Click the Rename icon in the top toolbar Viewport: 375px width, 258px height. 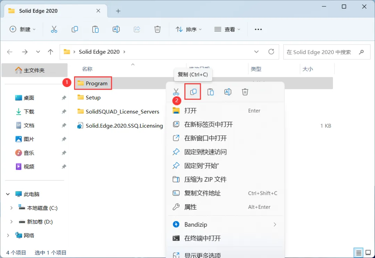[116, 29]
